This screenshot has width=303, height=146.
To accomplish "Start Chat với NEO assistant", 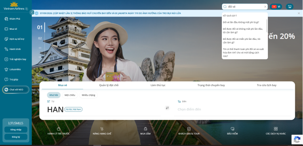I will click(x=16, y=90).
